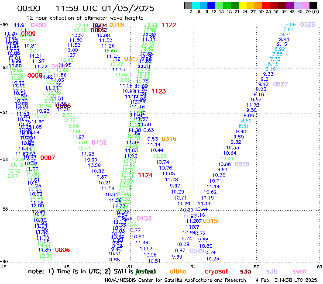Click the 'cryosat' satellite legend label
Viewport: 323px width, 284px height.
(216, 272)
